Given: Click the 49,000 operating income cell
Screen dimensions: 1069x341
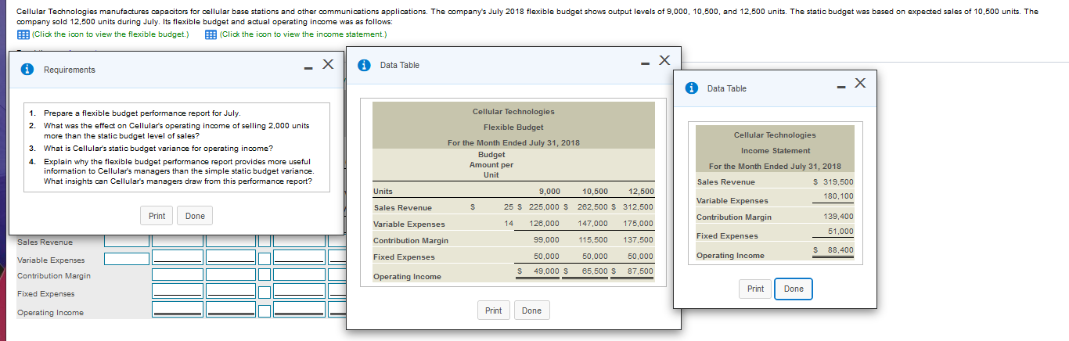Looking at the screenshot, I should pyautogui.click(x=546, y=271).
